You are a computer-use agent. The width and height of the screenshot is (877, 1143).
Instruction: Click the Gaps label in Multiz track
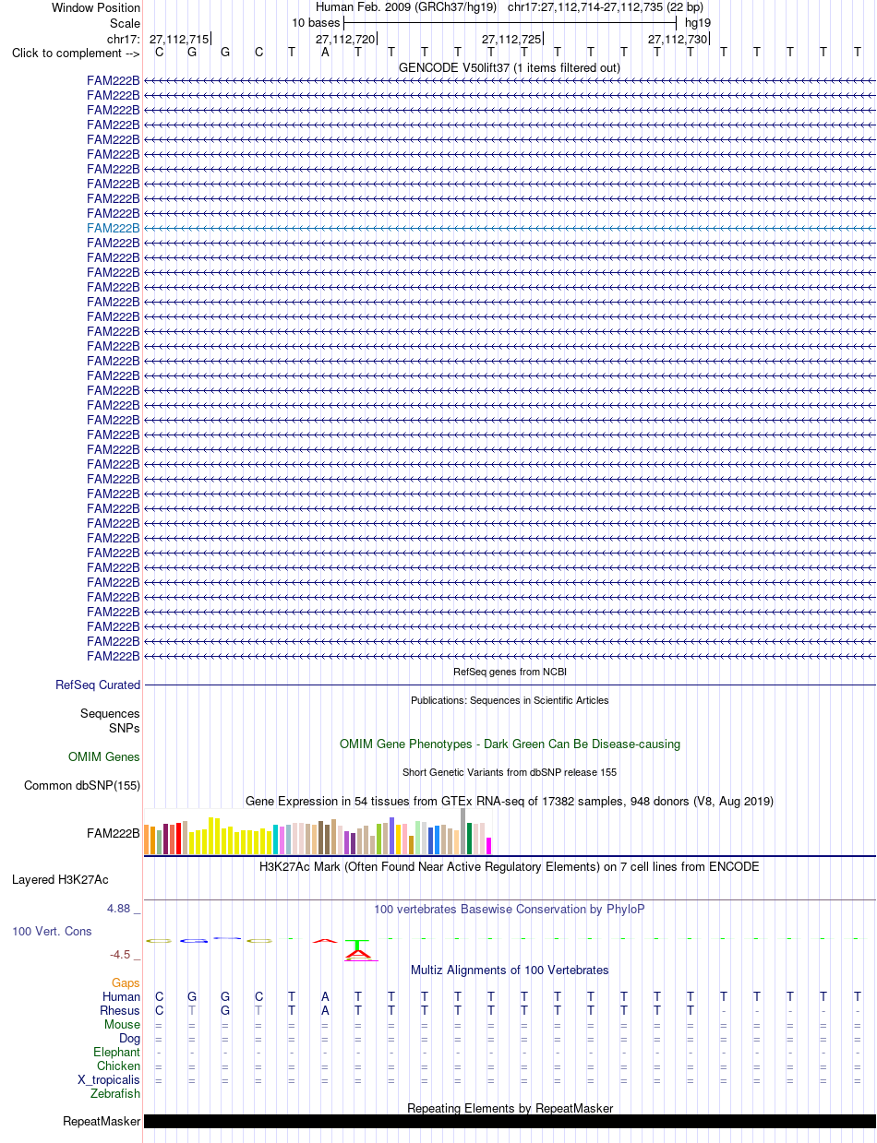click(126, 983)
